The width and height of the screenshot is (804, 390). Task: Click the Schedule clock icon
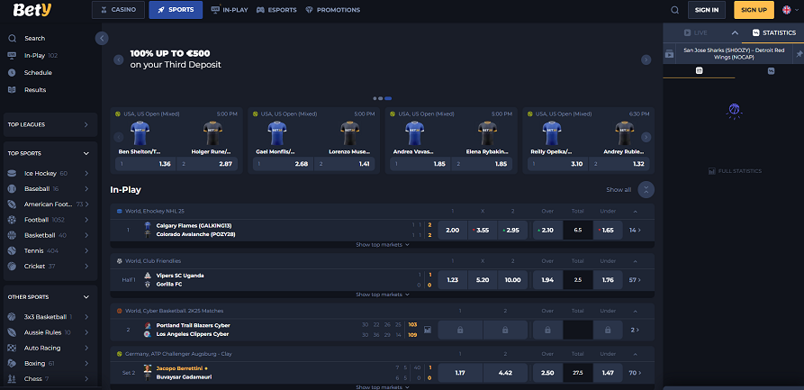click(12, 72)
